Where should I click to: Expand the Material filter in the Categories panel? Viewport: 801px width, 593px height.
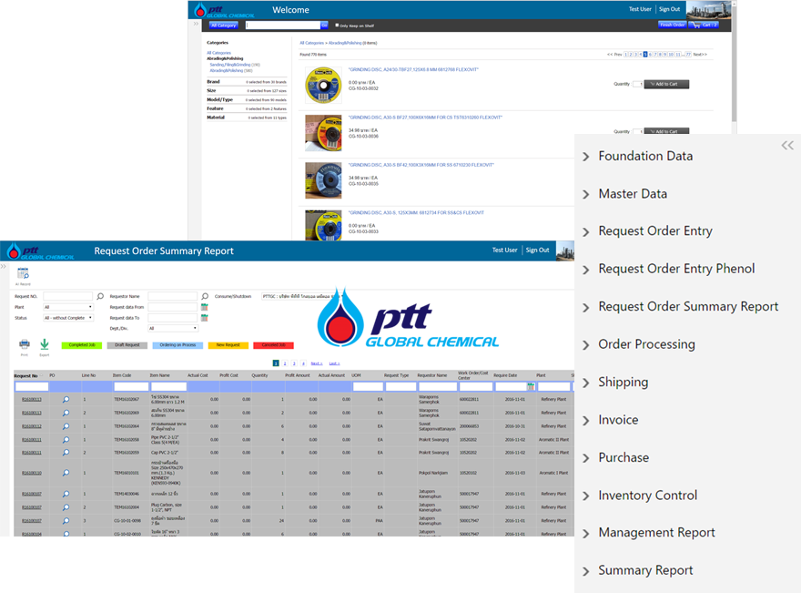[x=247, y=118]
